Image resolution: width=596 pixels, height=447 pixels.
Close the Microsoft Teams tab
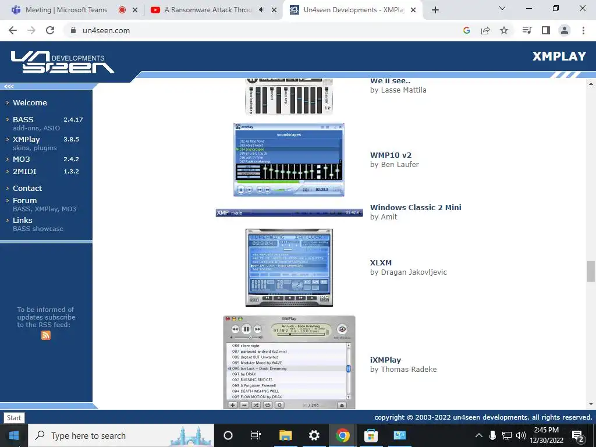135,10
